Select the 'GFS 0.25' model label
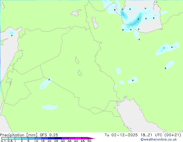183x142 pixels. pyautogui.click(x=49, y=135)
